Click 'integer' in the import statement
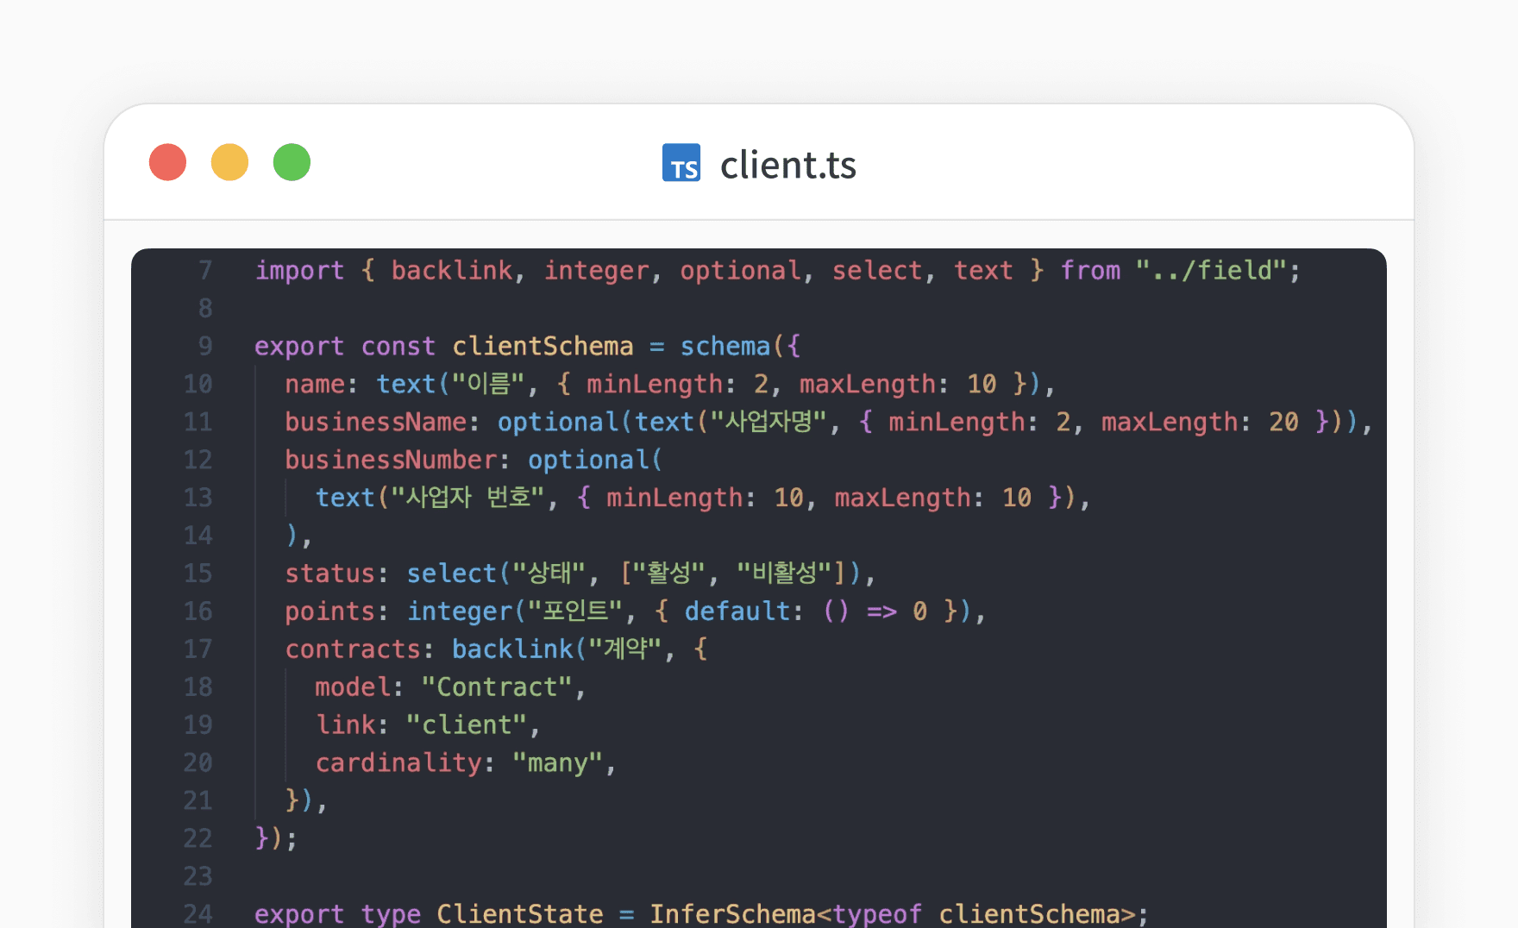The image size is (1518, 928). (x=596, y=271)
